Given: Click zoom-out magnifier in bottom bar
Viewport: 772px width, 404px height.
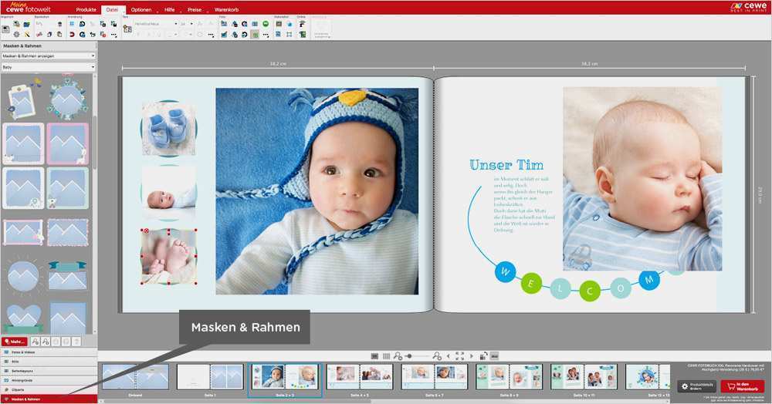Looking at the screenshot, I should tap(398, 356).
